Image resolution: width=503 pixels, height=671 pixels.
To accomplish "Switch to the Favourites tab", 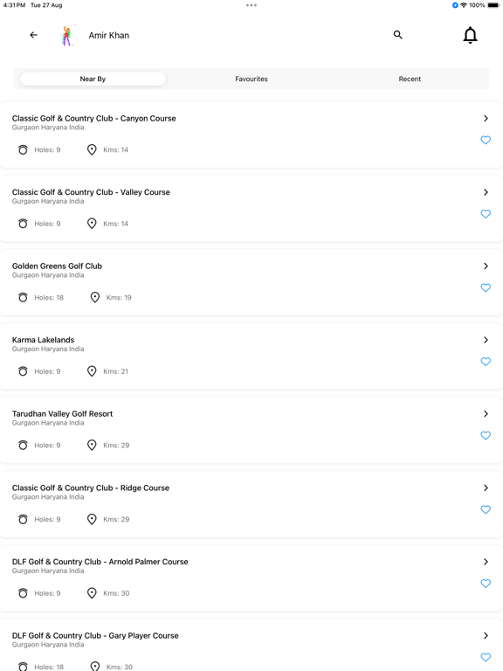I will pyautogui.click(x=251, y=79).
